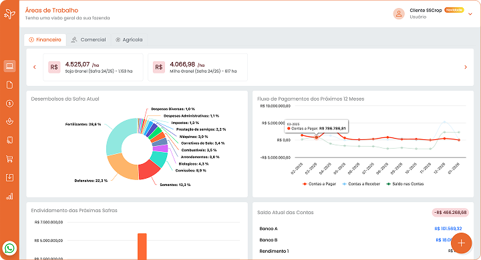This screenshot has height=260, width=481.
Task: Click the orange Defensivos pie slice
Action: point(123,167)
